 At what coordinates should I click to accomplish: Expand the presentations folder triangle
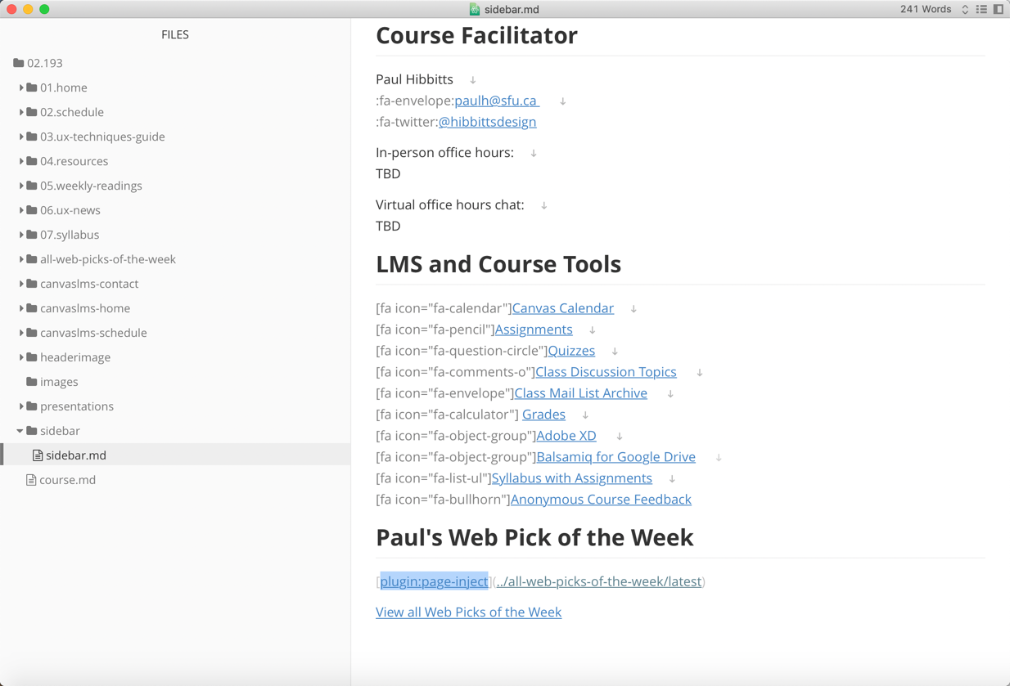21,406
